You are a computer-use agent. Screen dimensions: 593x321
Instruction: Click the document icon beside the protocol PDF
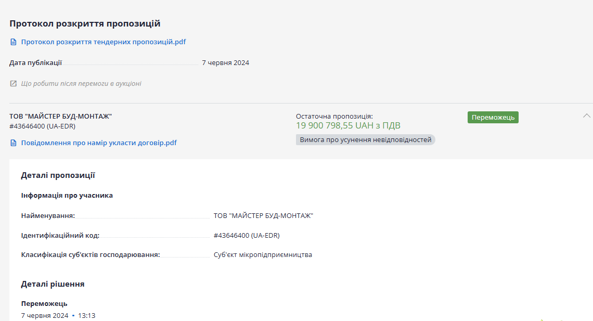(x=14, y=42)
